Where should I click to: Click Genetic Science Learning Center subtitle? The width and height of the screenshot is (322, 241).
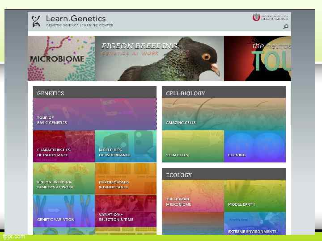pos(80,25)
